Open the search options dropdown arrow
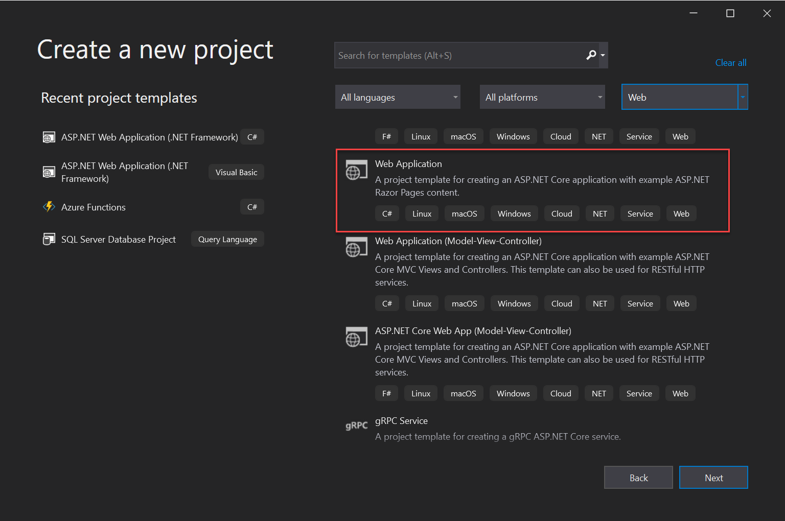785x521 pixels. point(603,55)
